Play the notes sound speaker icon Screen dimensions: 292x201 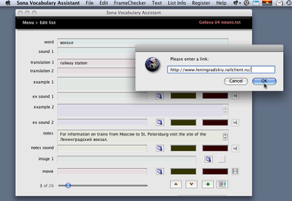(x=235, y=148)
